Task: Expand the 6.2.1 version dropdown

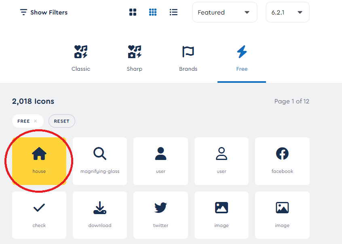Action: (x=287, y=12)
